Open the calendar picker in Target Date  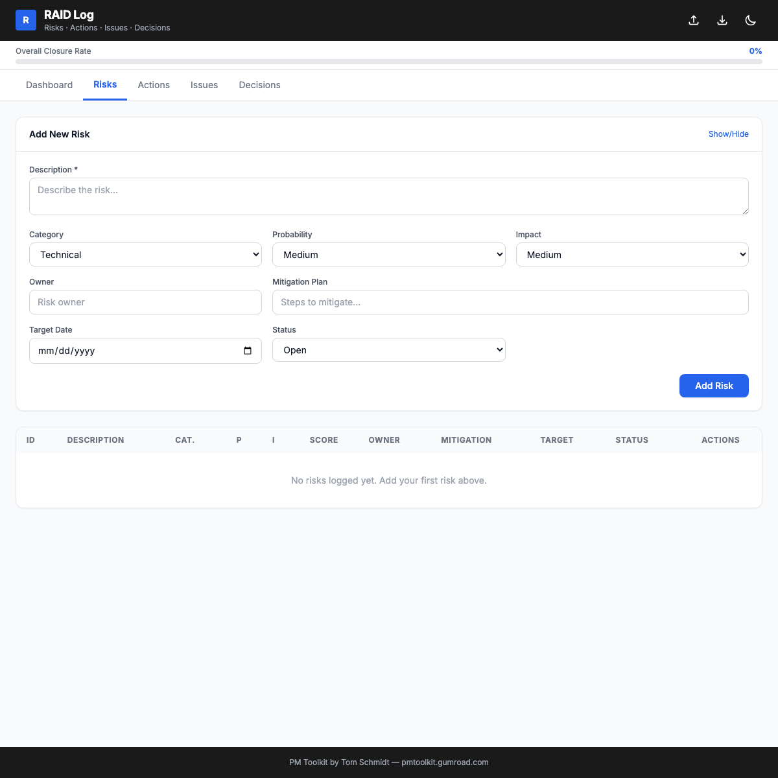pyautogui.click(x=248, y=351)
